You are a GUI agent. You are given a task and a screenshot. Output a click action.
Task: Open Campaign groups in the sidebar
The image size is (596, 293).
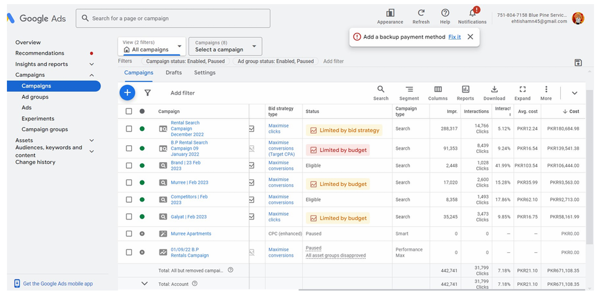pyautogui.click(x=45, y=129)
